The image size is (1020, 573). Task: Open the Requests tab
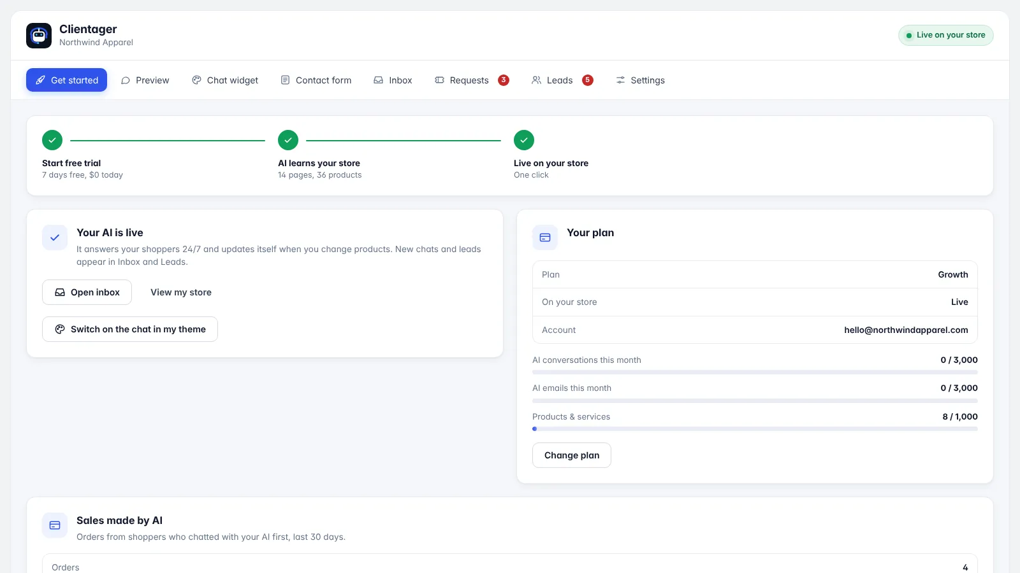[x=472, y=80]
